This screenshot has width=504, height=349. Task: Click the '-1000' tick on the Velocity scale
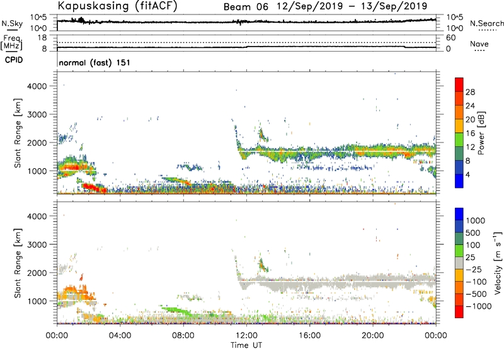point(478,306)
